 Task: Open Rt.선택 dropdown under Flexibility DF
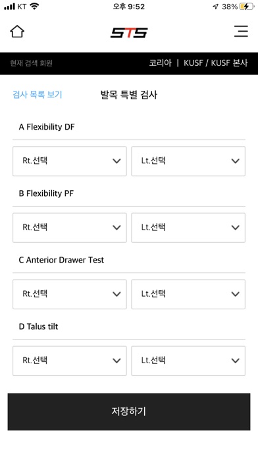(x=70, y=161)
